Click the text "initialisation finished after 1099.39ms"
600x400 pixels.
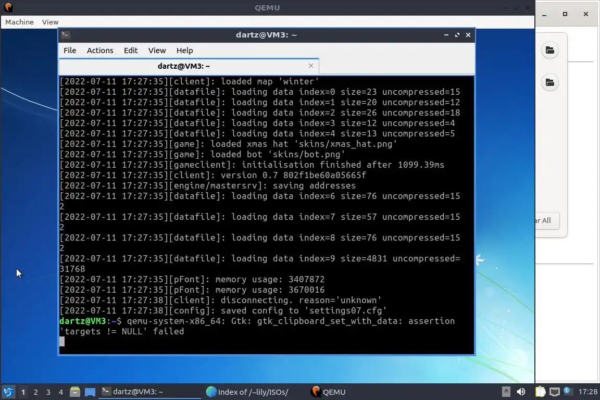point(343,165)
